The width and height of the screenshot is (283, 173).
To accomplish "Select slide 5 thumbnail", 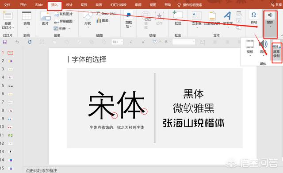I will click(x=10, y=86).
